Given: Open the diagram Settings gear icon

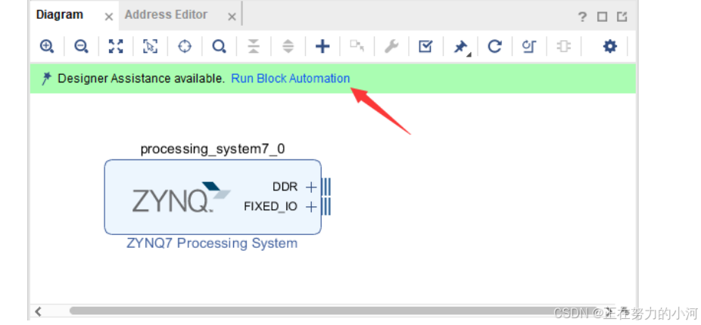Looking at the screenshot, I should [610, 46].
